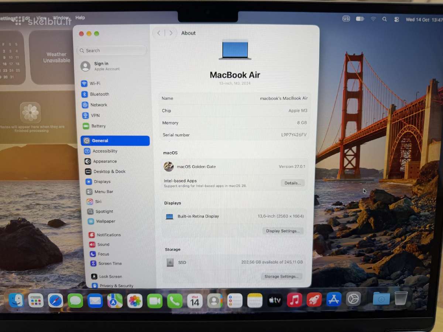Click the Chip value Apple M3
Viewport: 443px width, 332px height.
298,110
